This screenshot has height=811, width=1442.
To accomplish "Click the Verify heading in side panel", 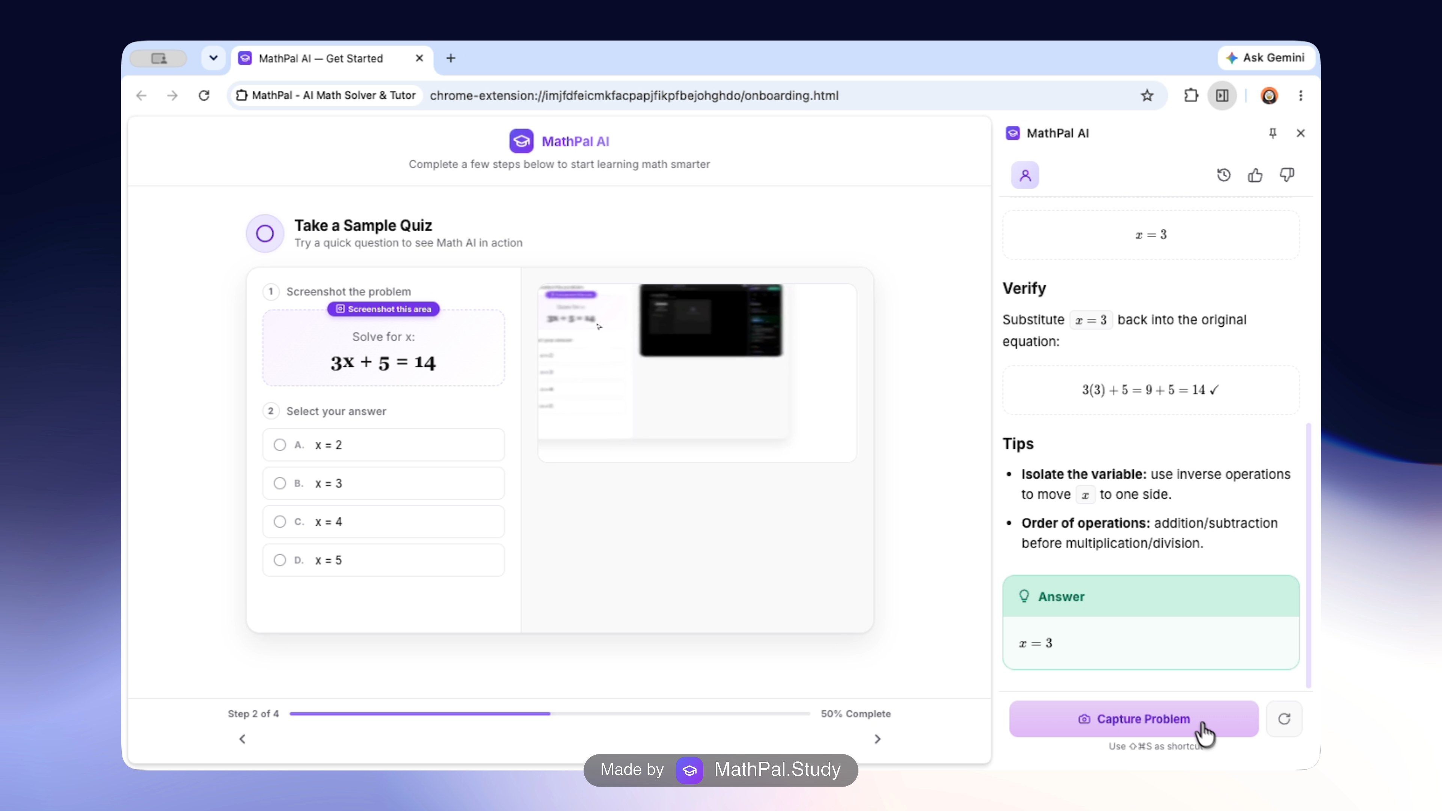I will tap(1024, 288).
